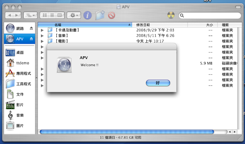Click the New Folder toolbar icon

point(100,15)
